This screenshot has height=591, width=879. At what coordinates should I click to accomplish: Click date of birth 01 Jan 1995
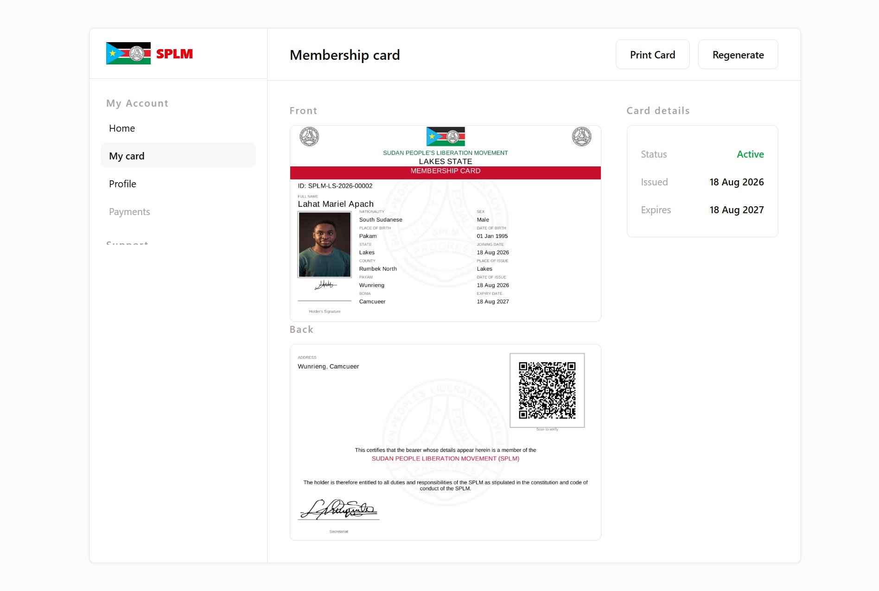(492, 236)
